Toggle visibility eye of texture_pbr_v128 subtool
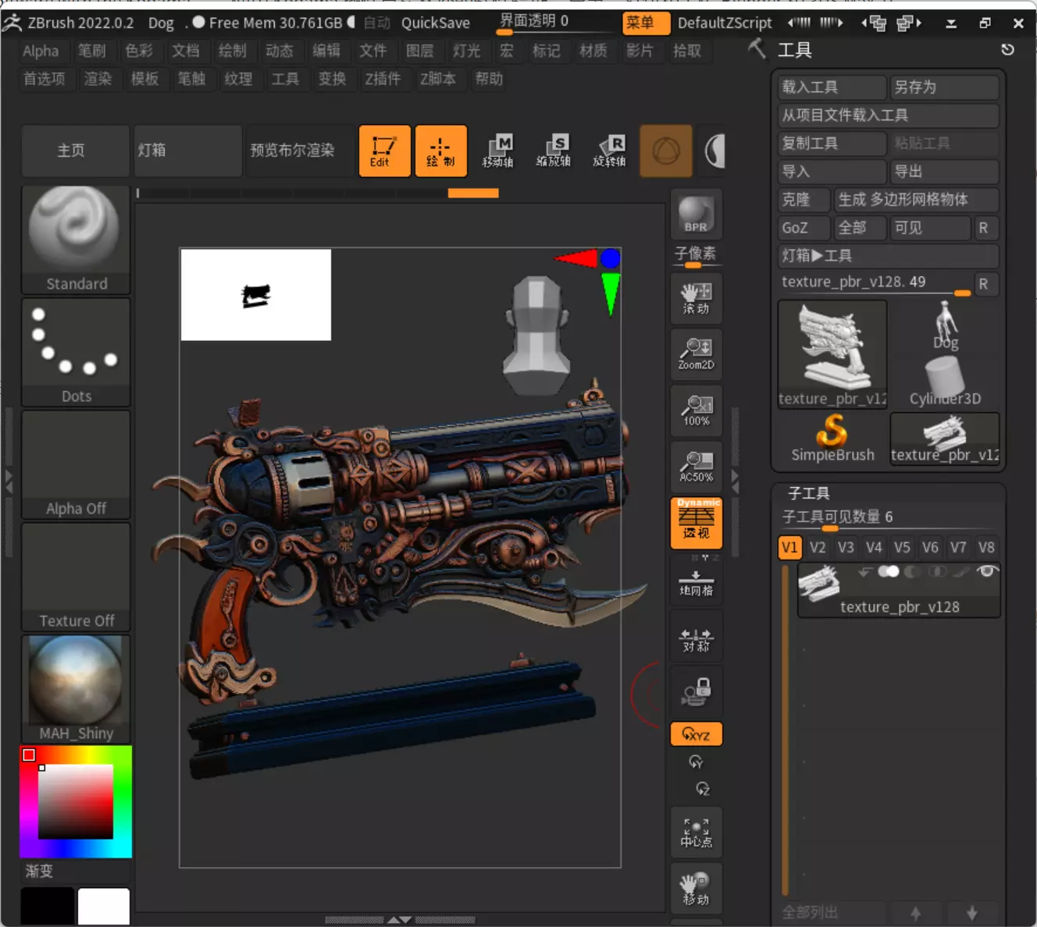The height and width of the screenshot is (927, 1037). [987, 572]
